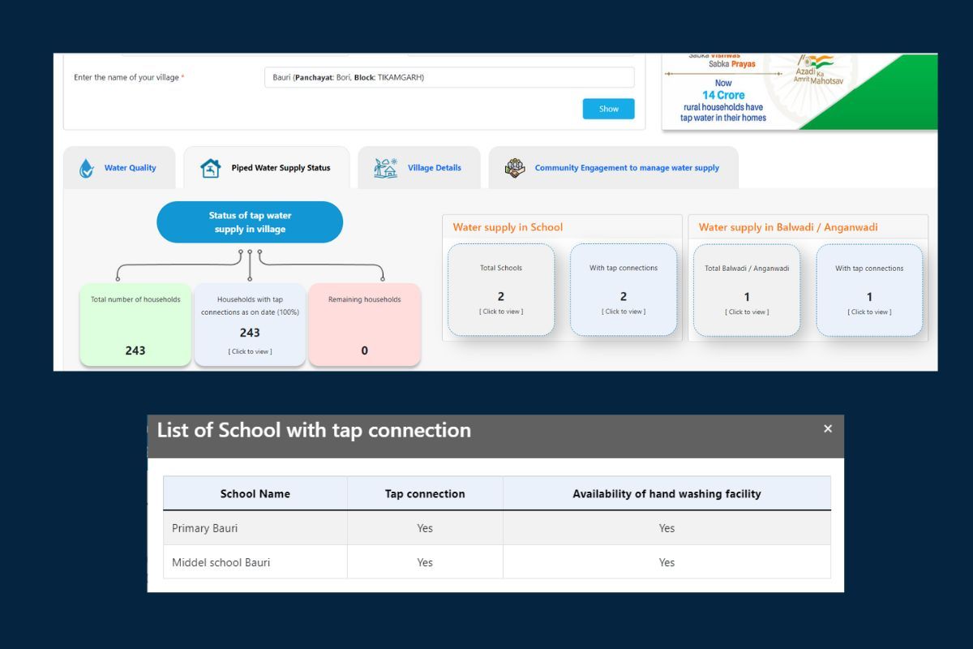
Task: Open Anganwadi With tap connections card
Action: point(869,290)
